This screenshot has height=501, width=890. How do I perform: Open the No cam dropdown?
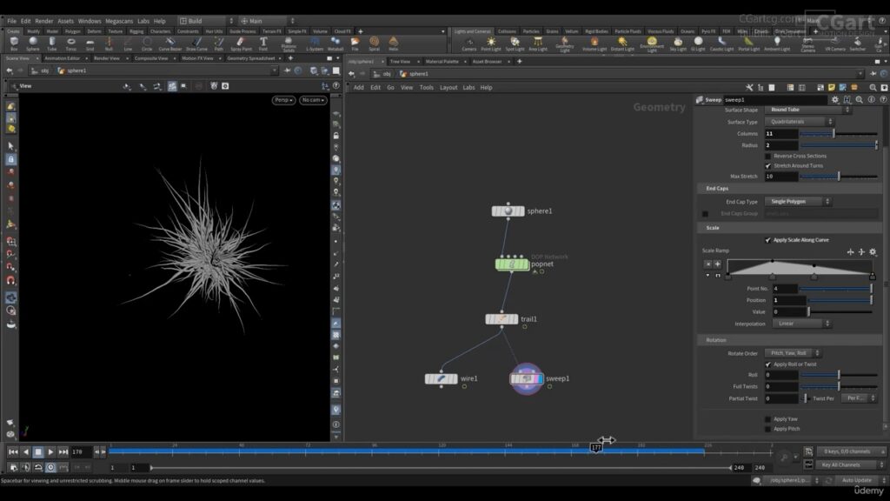(x=313, y=100)
